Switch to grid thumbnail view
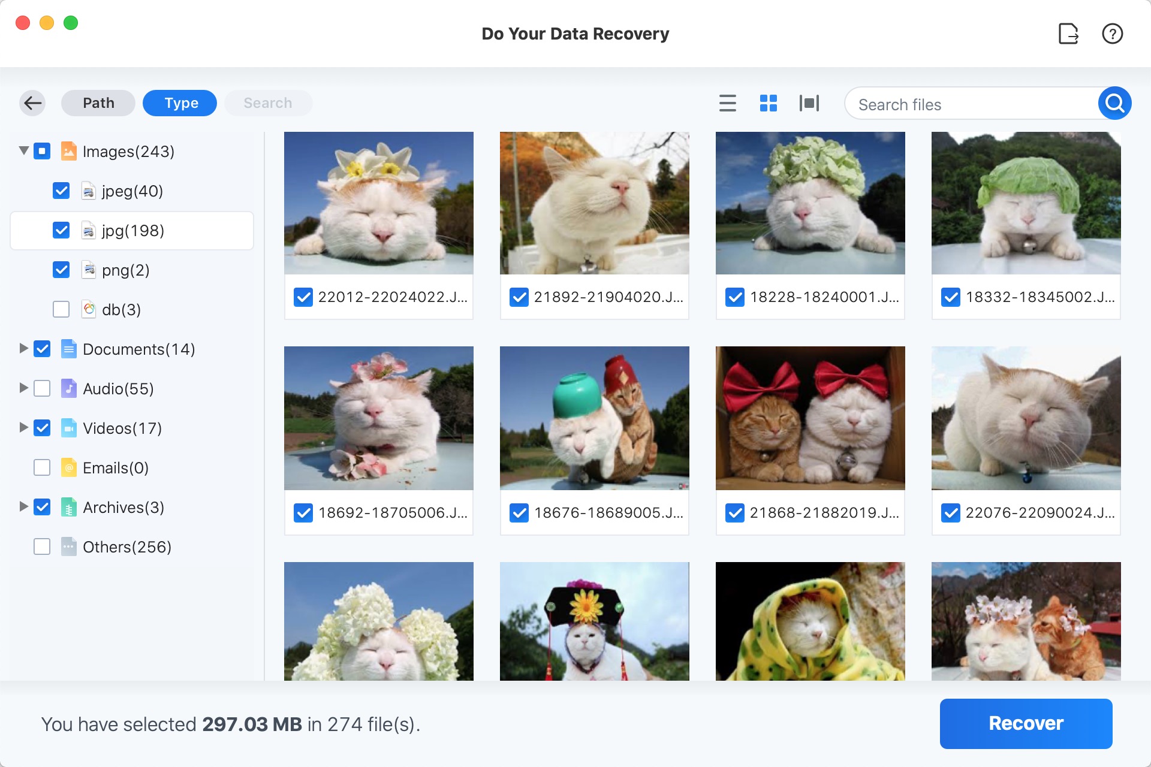This screenshot has height=767, width=1151. tap(769, 103)
